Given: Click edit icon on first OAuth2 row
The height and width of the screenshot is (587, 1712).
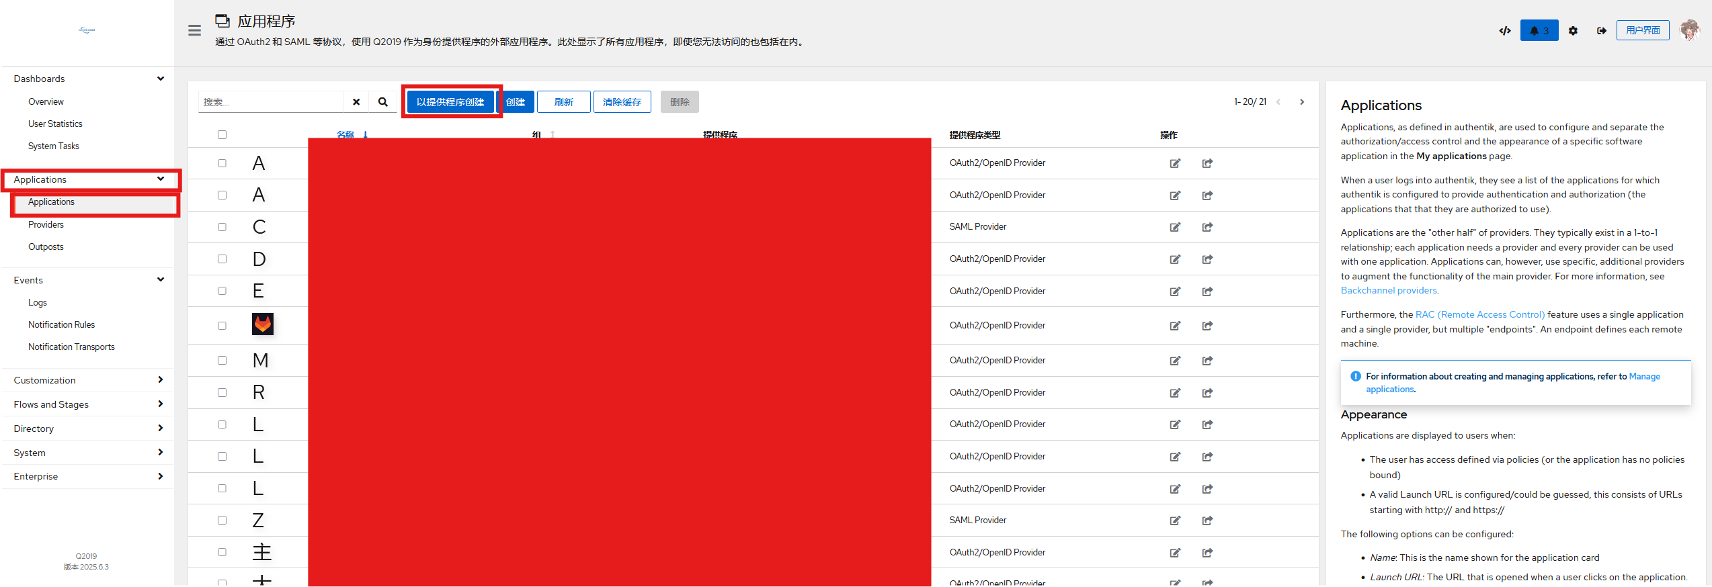Looking at the screenshot, I should (1175, 163).
